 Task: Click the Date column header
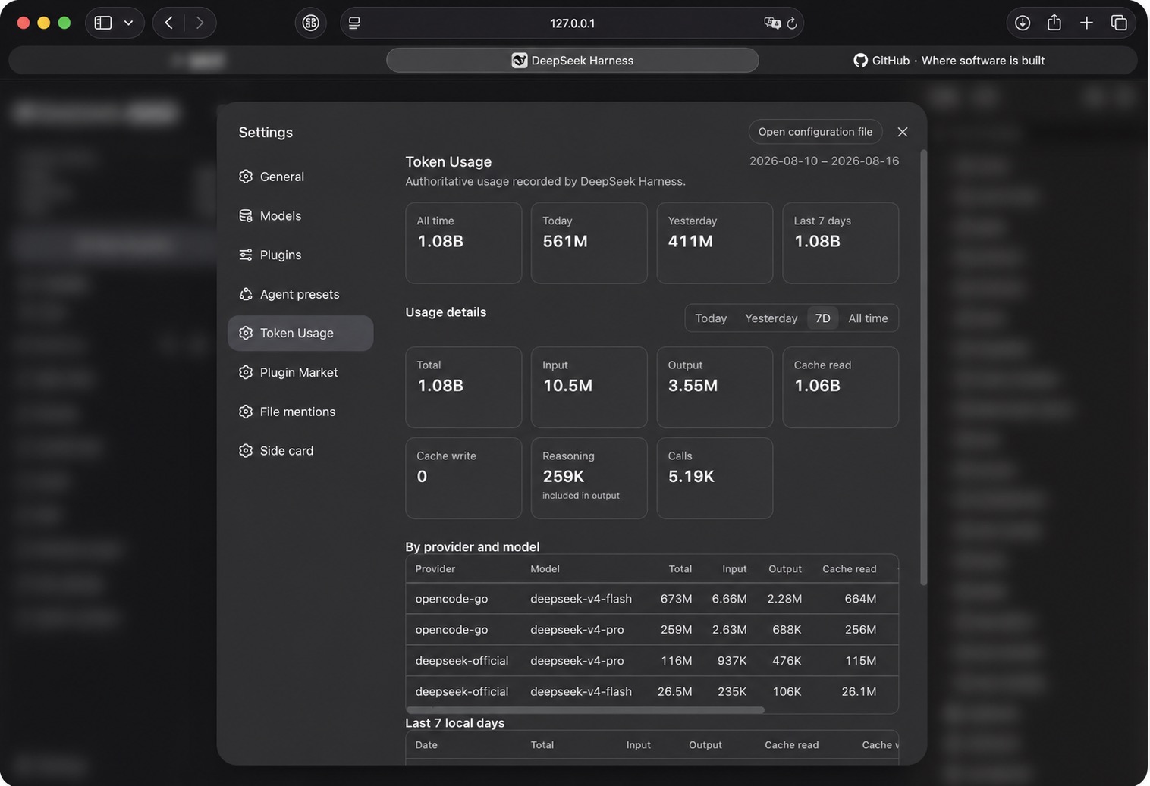pyautogui.click(x=426, y=745)
